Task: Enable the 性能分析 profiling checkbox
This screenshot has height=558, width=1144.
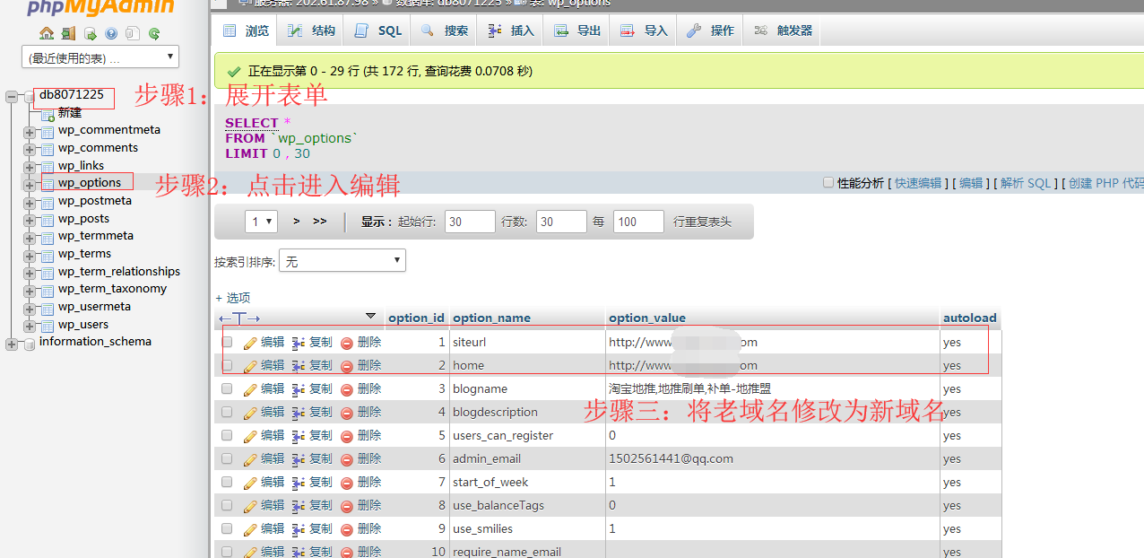Action: tap(828, 182)
